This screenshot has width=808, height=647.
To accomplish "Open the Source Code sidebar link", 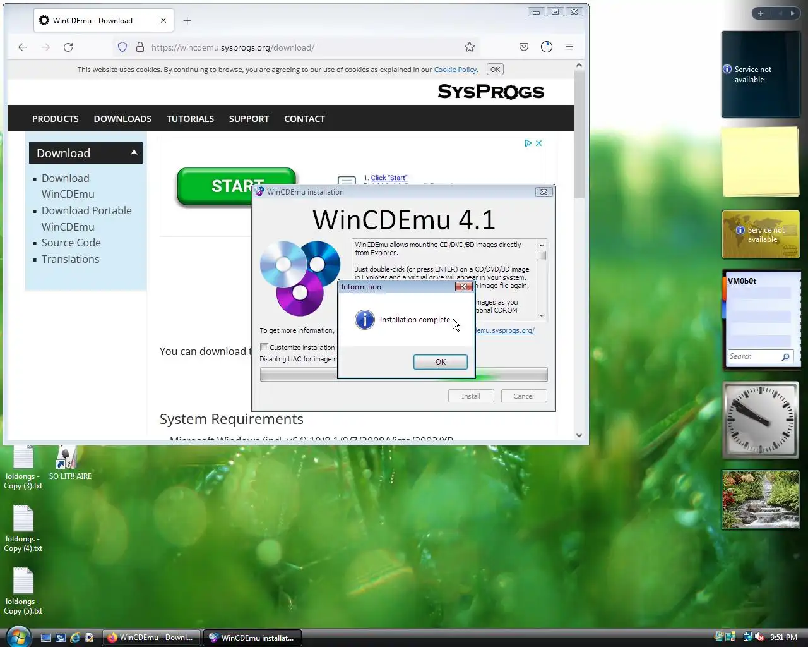I will pos(71,243).
